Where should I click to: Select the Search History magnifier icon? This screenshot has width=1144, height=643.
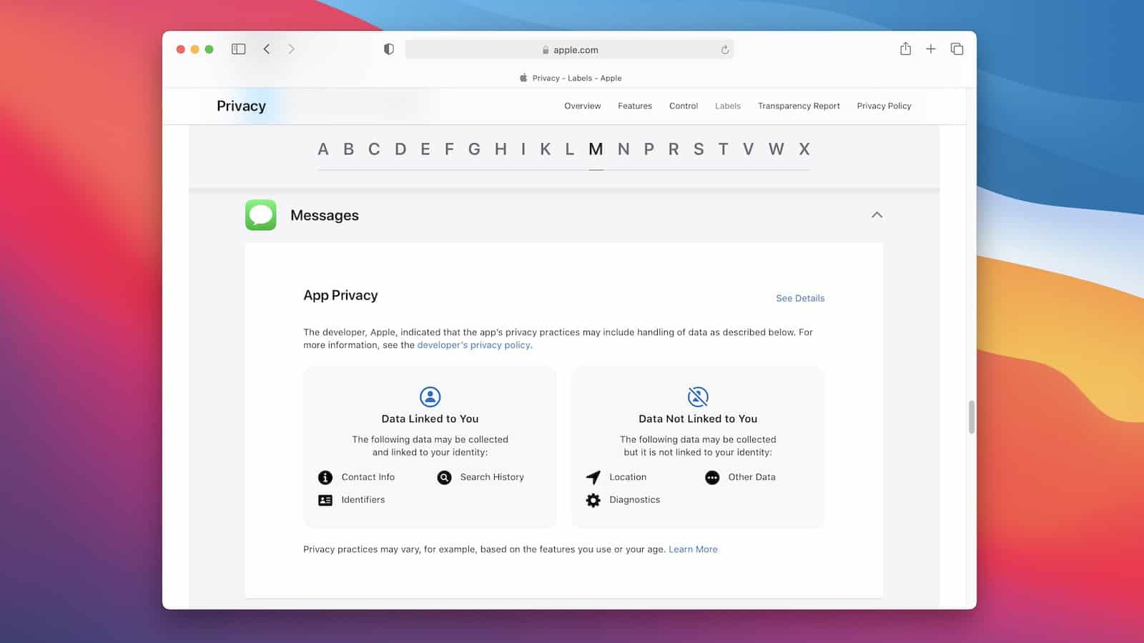[444, 477]
